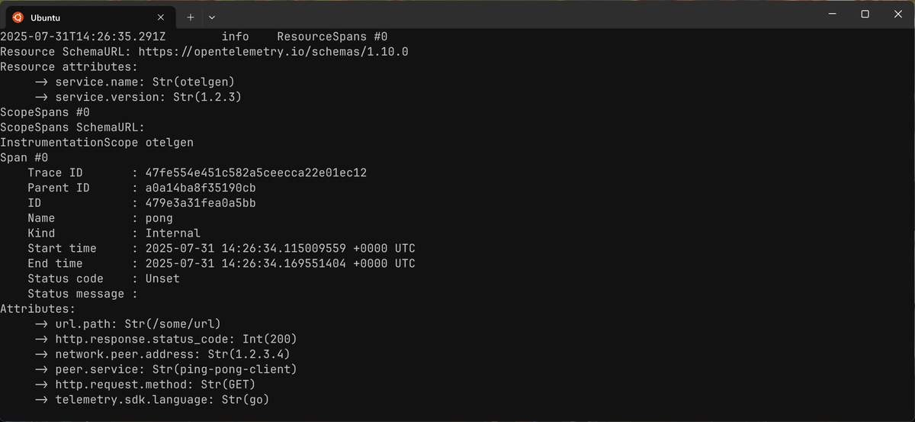Click the span ID value 479e3a31fea0a5bb
This screenshot has height=422, width=915.
pyautogui.click(x=201, y=204)
